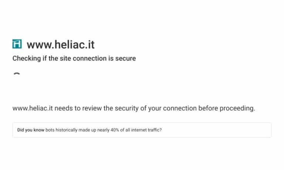Click the word 'historically' in the fact
The height and width of the screenshot is (170, 284).
tap(67, 130)
